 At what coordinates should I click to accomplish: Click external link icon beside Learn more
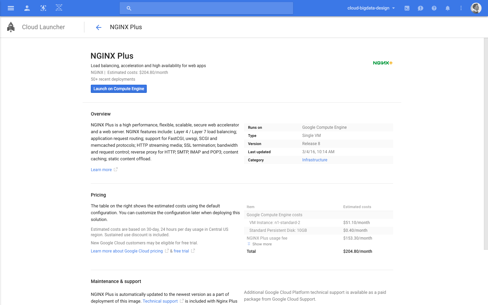116,169
